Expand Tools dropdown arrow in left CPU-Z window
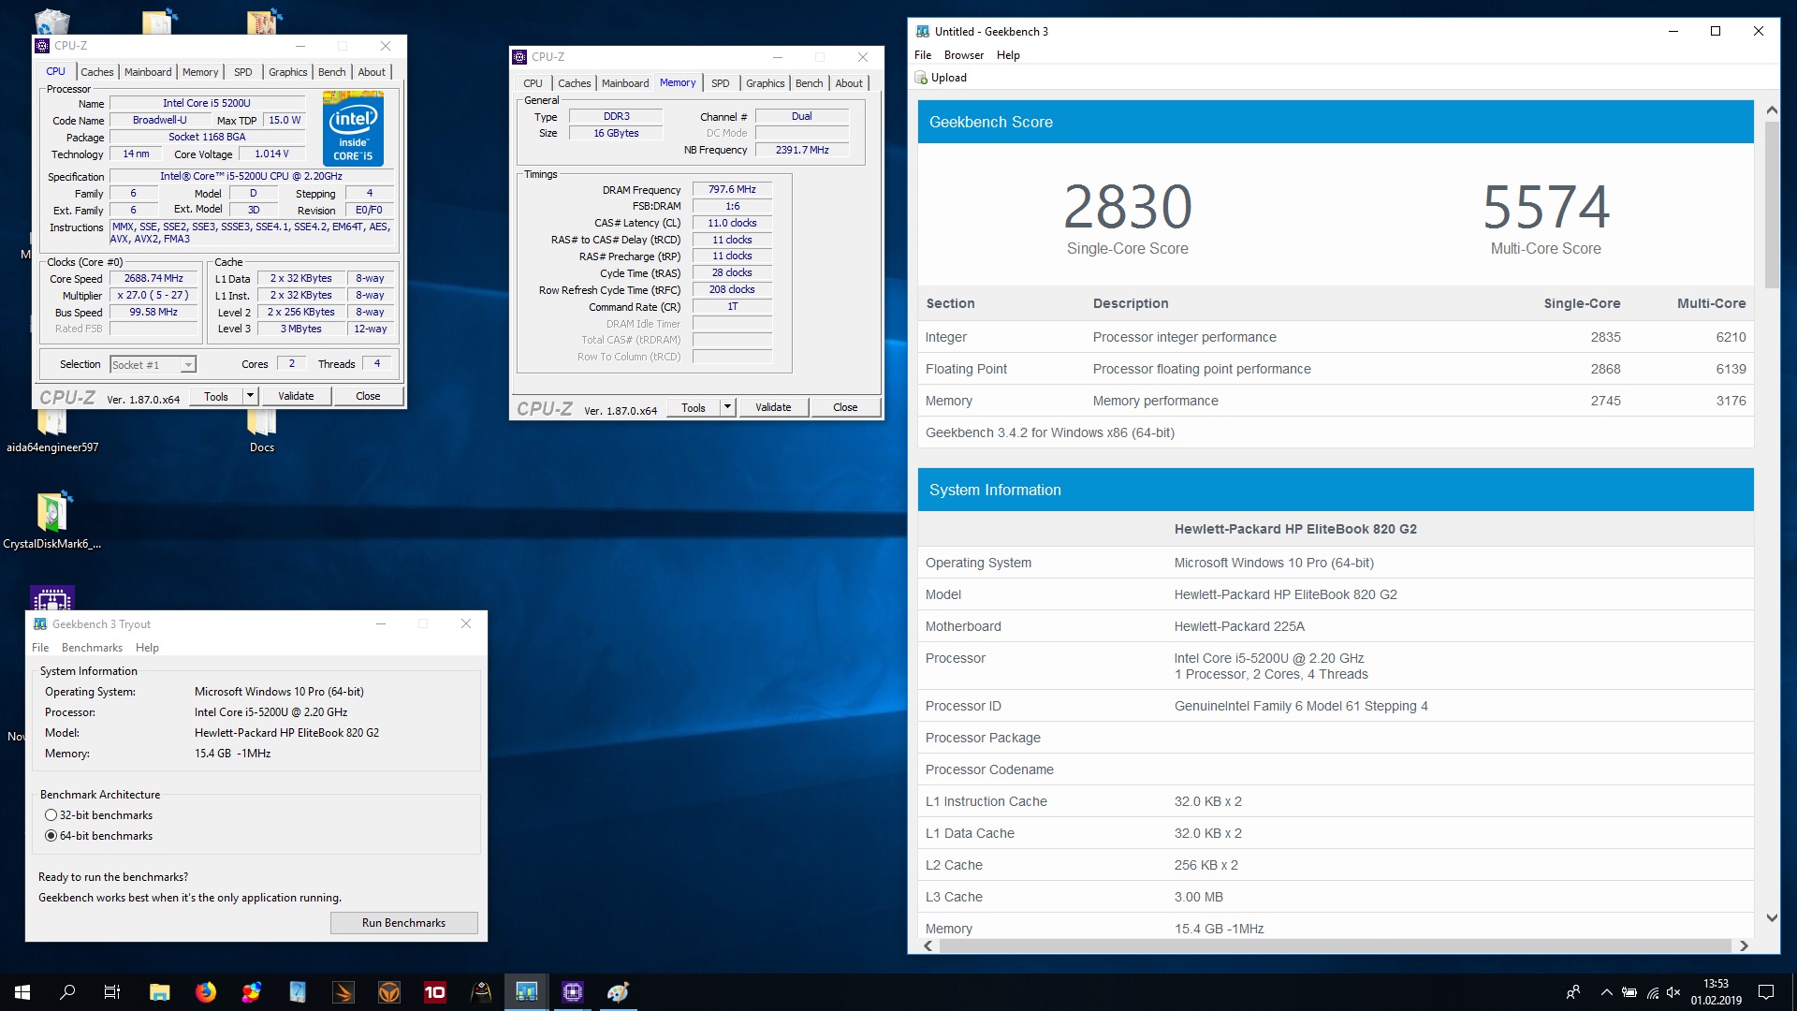 point(250,396)
